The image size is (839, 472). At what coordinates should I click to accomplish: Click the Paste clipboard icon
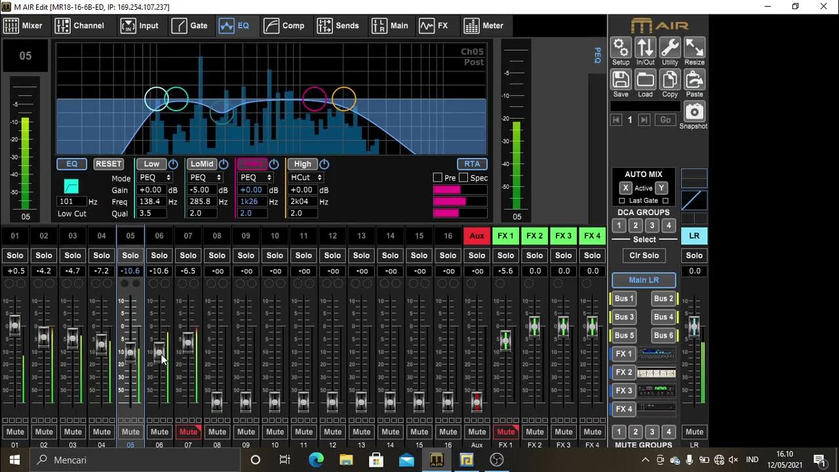point(694,79)
